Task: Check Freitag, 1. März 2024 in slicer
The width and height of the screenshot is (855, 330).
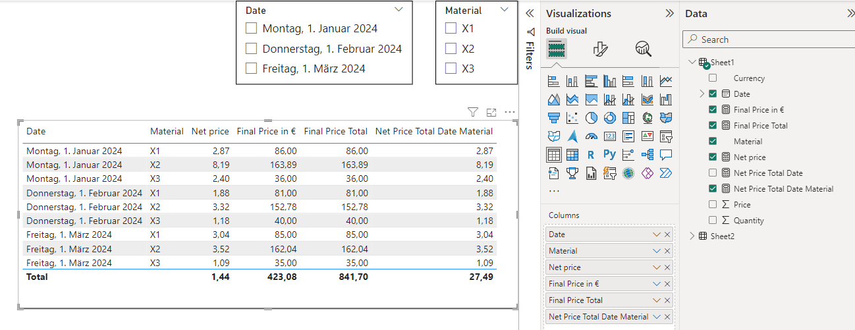Action: click(x=251, y=69)
